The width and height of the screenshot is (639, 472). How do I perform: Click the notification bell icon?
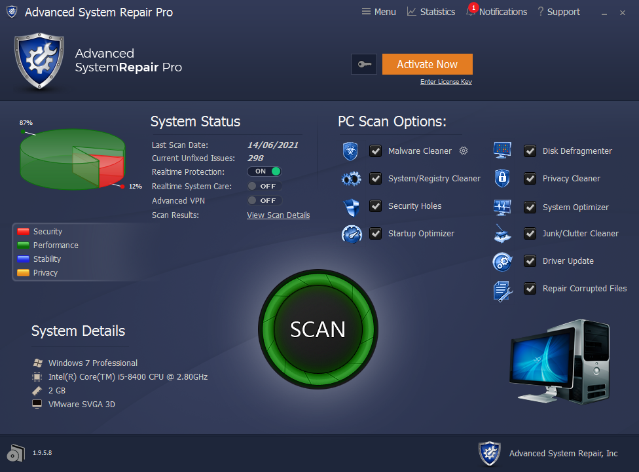pyautogui.click(x=471, y=11)
